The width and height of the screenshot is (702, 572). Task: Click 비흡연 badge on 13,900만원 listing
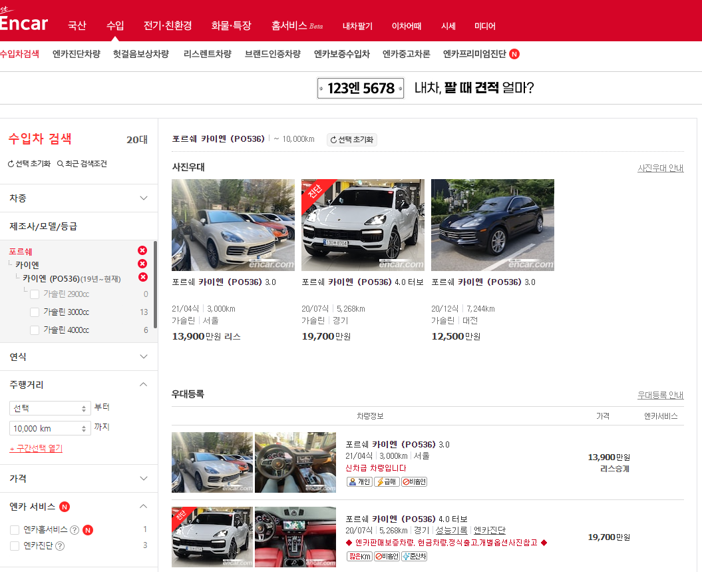pyautogui.click(x=414, y=481)
